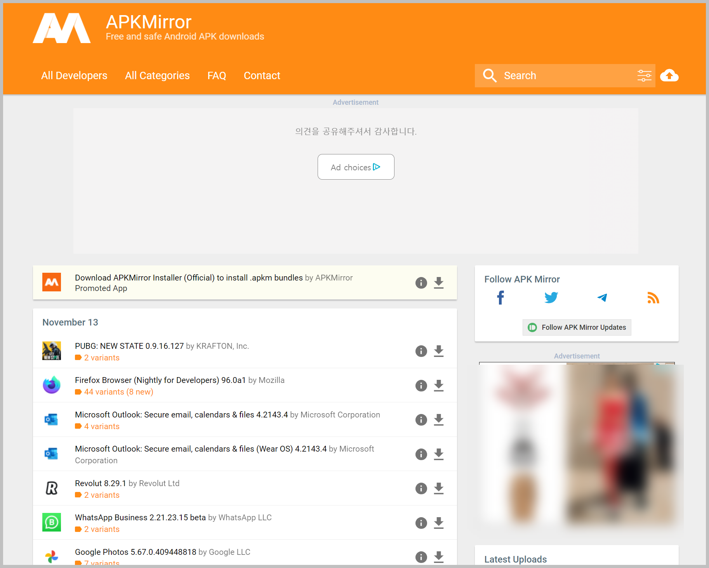The image size is (709, 568).
Task: Show info for Google Photos
Action: (421, 557)
